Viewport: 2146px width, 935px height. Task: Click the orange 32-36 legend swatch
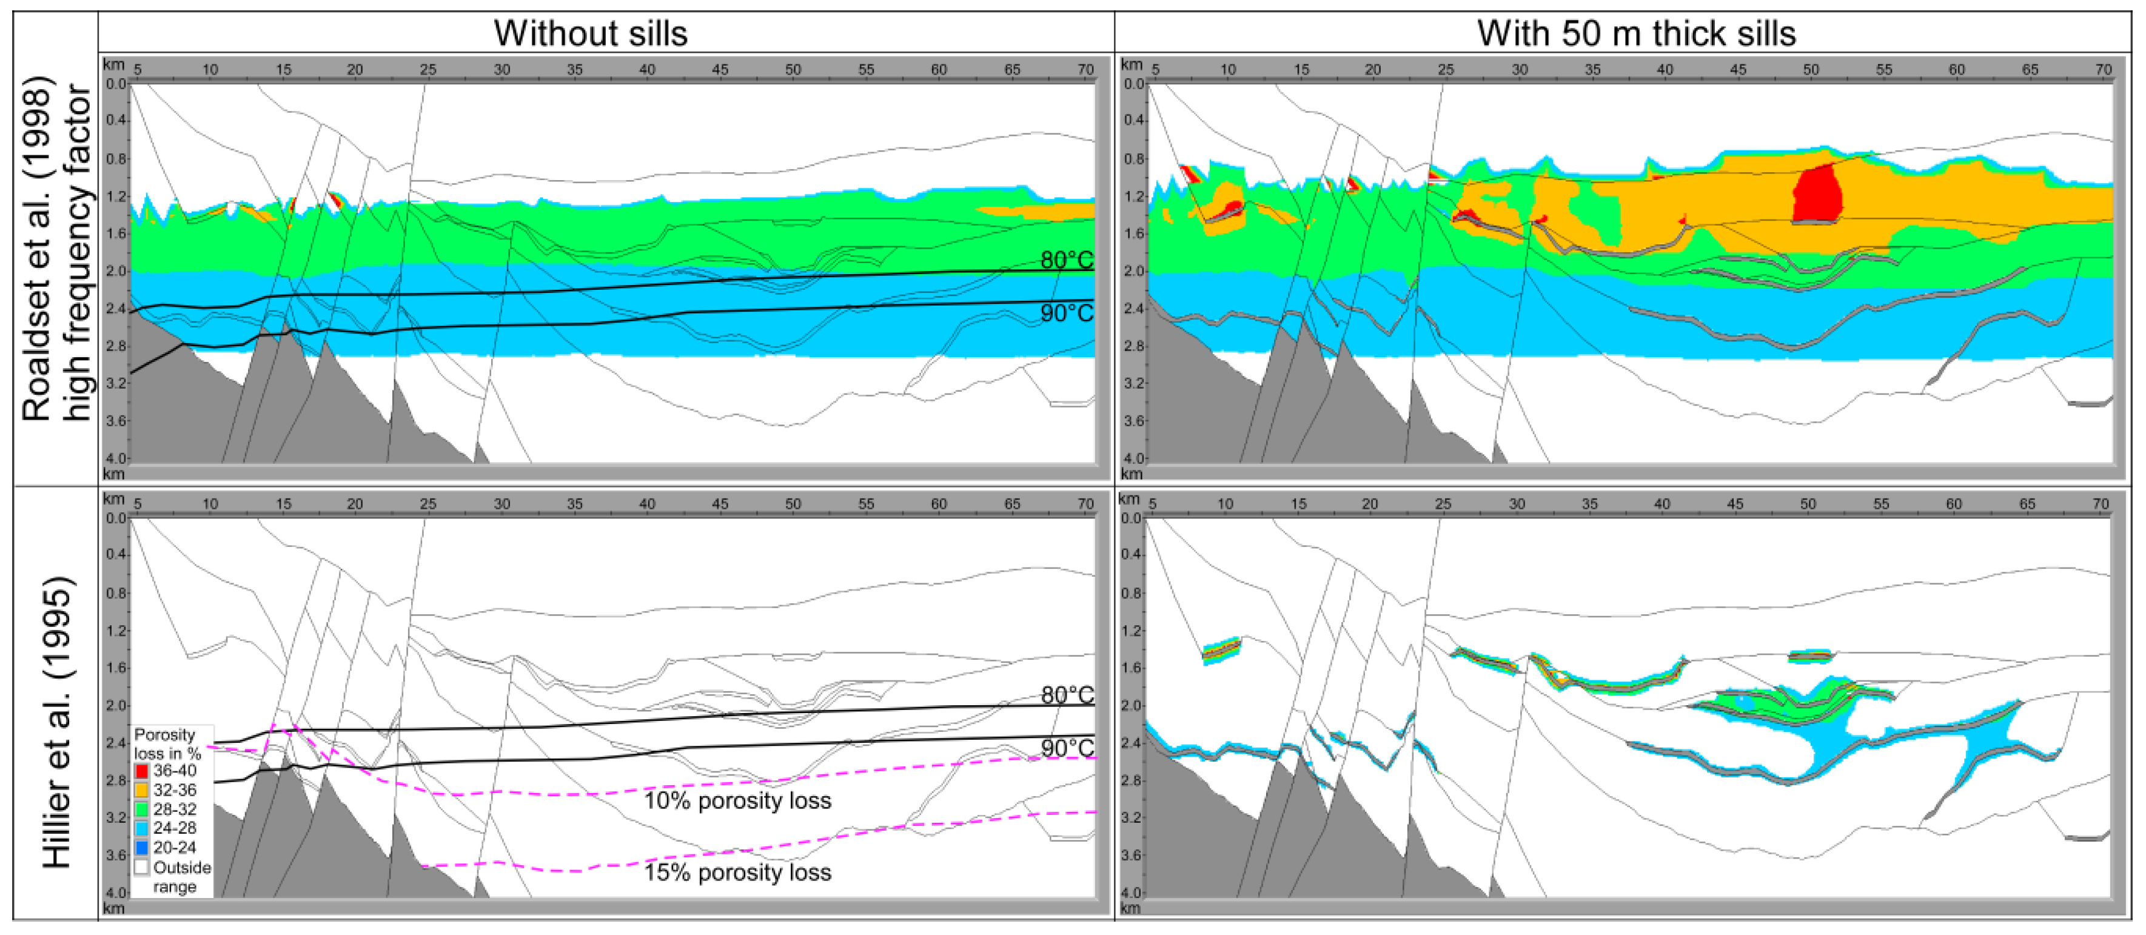click(142, 790)
